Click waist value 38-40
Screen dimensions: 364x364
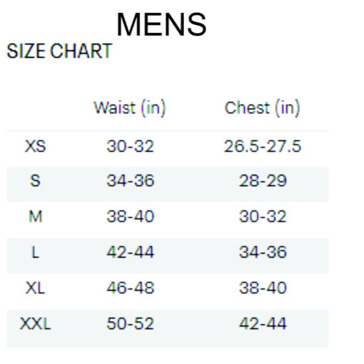[x=130, y=217]
